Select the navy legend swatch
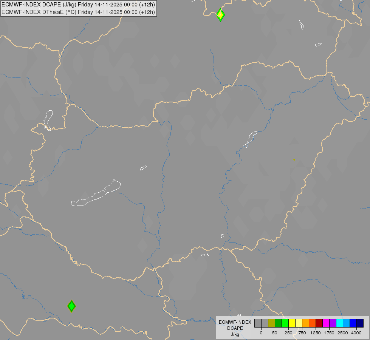Image resolution: width=370 pixels, height=340 pixels. [360, 323]
